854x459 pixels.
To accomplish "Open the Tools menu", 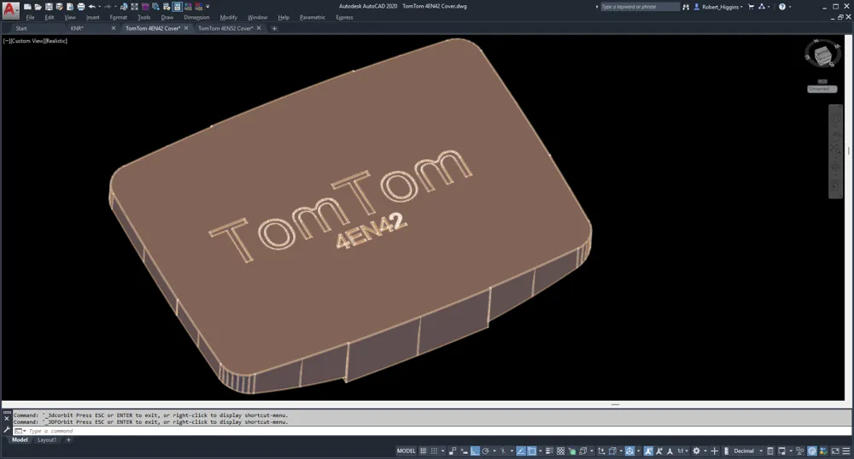I will click(x=143, y=17).
